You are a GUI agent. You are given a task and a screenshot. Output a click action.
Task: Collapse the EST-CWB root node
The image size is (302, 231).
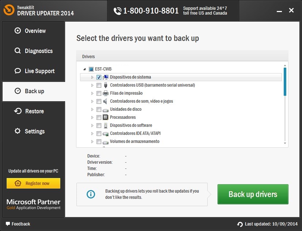point(84,69)
